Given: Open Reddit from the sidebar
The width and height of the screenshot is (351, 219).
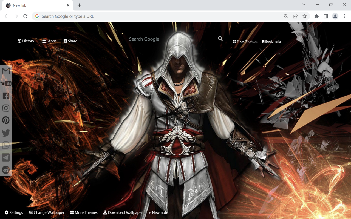Looking at the screenshot, I should tap(6, 170).
